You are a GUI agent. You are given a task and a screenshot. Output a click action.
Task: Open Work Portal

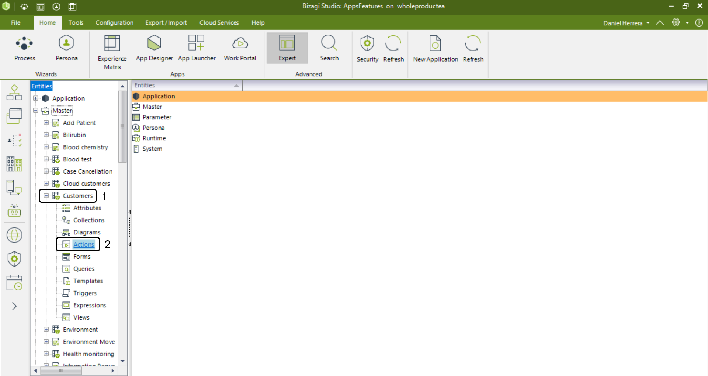click(240, 49)
